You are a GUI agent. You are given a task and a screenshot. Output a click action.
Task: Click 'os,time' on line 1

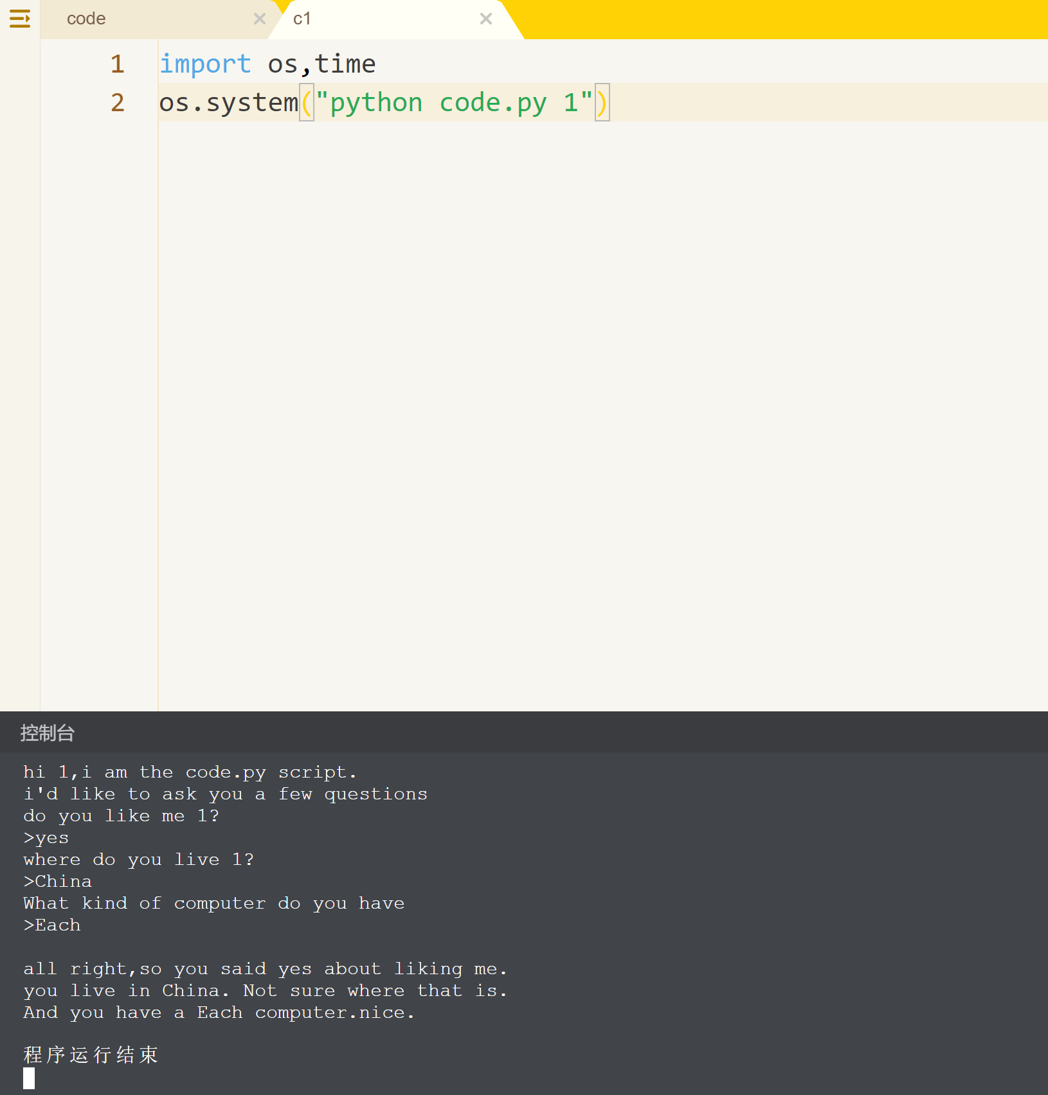click(321, 64)
